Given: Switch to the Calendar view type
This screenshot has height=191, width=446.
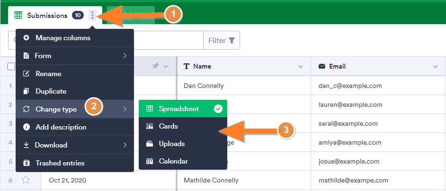Looking at the screenshot, I should (x=173, y=161).
